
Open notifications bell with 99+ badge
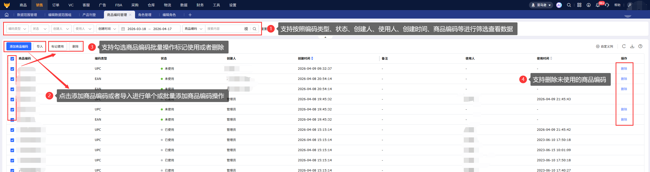tap(598, 5)
